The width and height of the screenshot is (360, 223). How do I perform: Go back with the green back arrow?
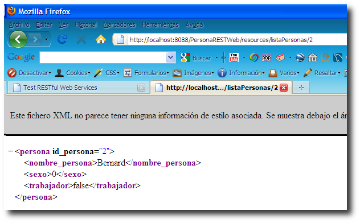[x=18, y=39]
